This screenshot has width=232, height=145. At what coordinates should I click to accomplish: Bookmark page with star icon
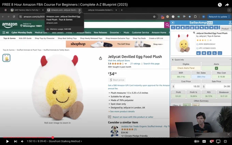pos(154,17)
